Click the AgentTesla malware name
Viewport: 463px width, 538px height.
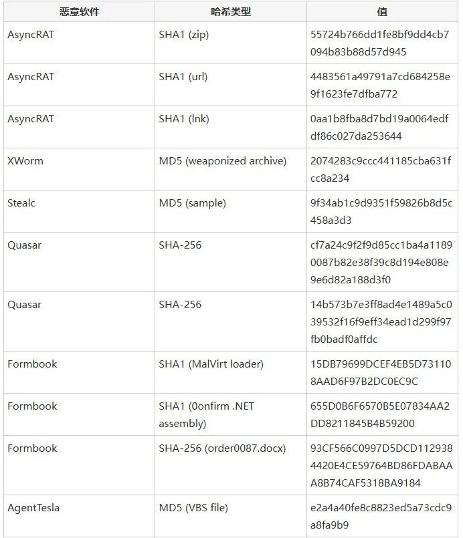click(x=33, y=508)
